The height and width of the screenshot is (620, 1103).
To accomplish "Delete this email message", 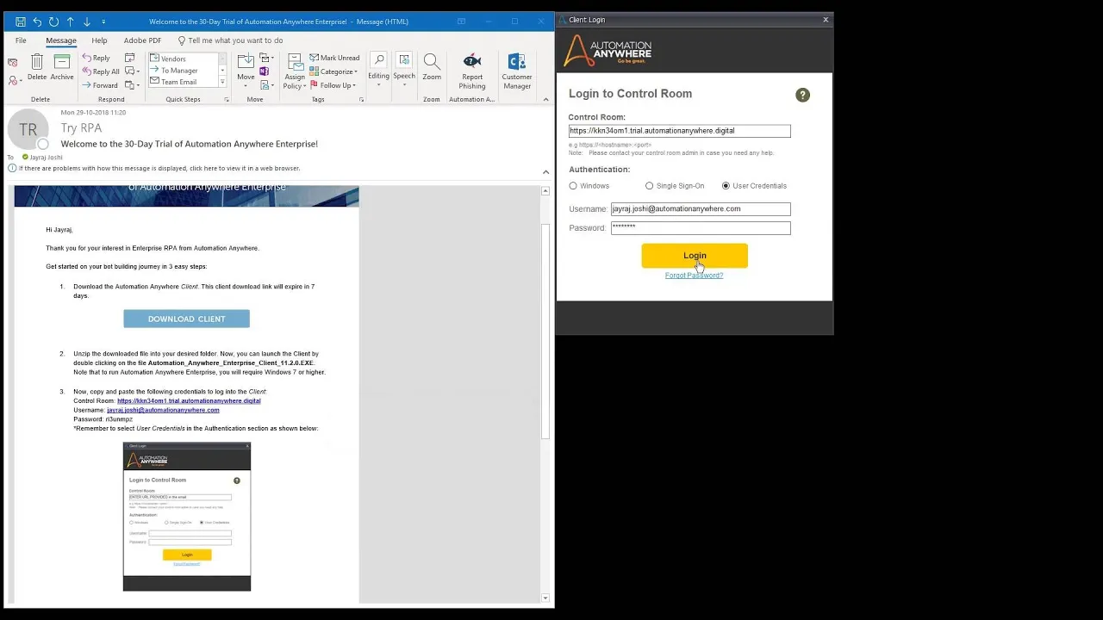I will coord(37,67).
